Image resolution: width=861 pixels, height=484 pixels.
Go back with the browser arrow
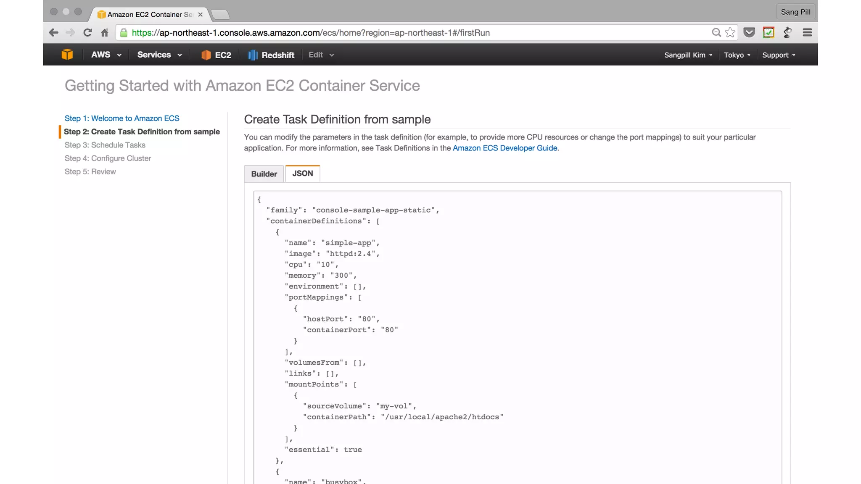pos(53,33)
